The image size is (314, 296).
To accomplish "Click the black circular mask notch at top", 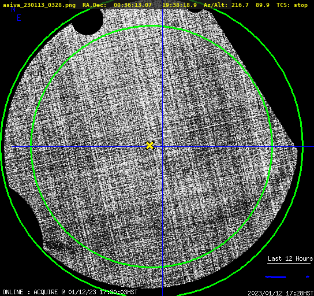I will click(88, 23).
